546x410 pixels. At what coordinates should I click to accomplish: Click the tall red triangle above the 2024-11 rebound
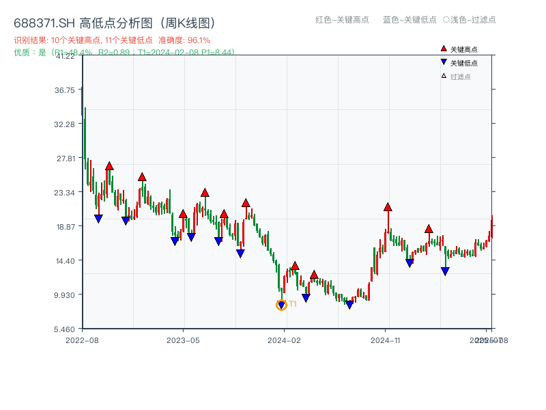(388, 206)
